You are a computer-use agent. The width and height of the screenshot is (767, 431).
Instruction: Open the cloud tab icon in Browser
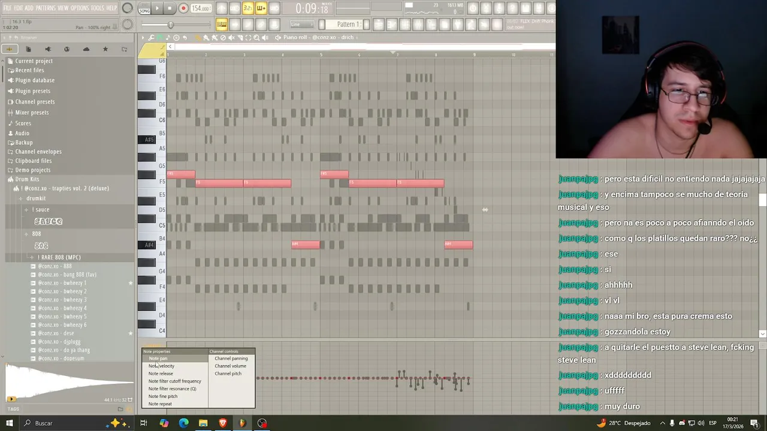point(86,49)
